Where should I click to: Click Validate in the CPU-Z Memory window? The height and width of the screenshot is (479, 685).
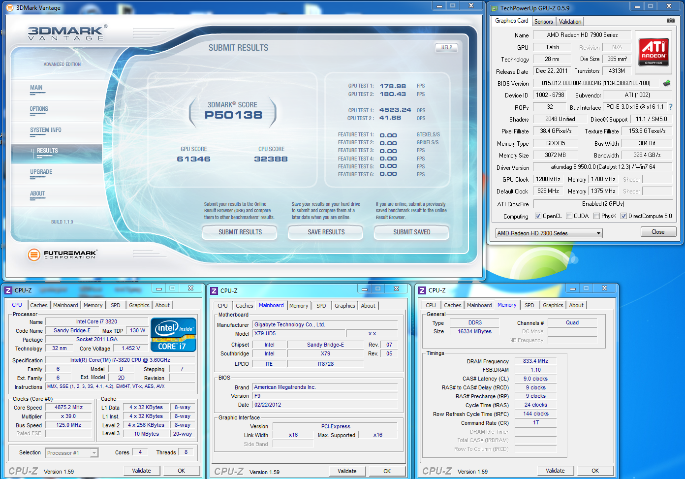coord(555,471)
